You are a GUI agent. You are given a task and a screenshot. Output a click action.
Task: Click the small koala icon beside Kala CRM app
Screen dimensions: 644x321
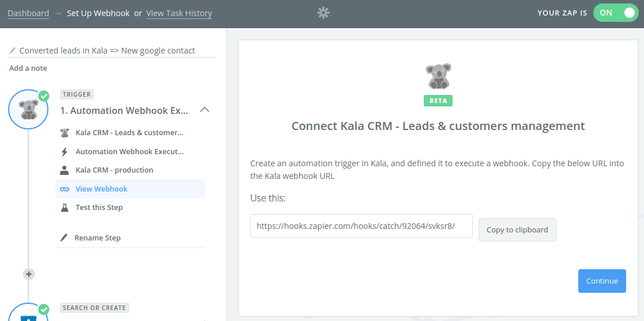[65, 133]
